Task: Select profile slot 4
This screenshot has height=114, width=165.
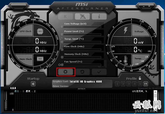Action: coord(134,84)
